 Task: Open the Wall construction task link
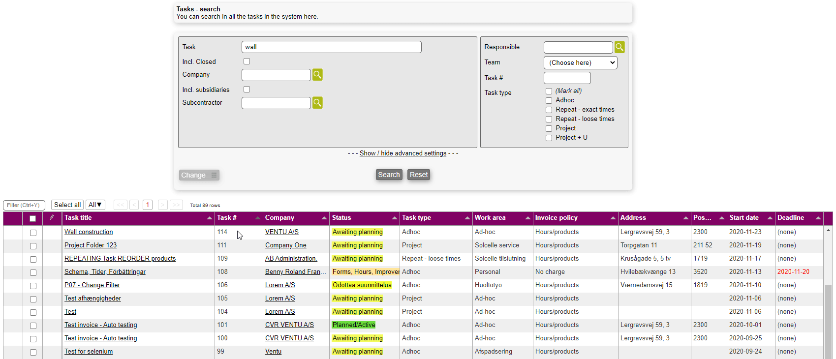tap(89, 232)
